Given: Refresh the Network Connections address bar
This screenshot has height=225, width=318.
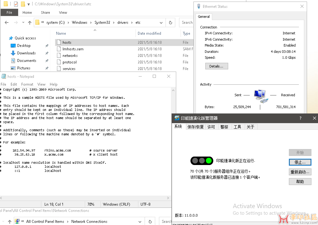Looking at the screenshot, I should [x=150, y=222].
